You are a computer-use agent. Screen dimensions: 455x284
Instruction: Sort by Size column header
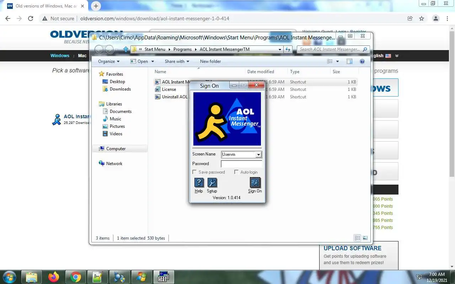(x=336, y=72)
